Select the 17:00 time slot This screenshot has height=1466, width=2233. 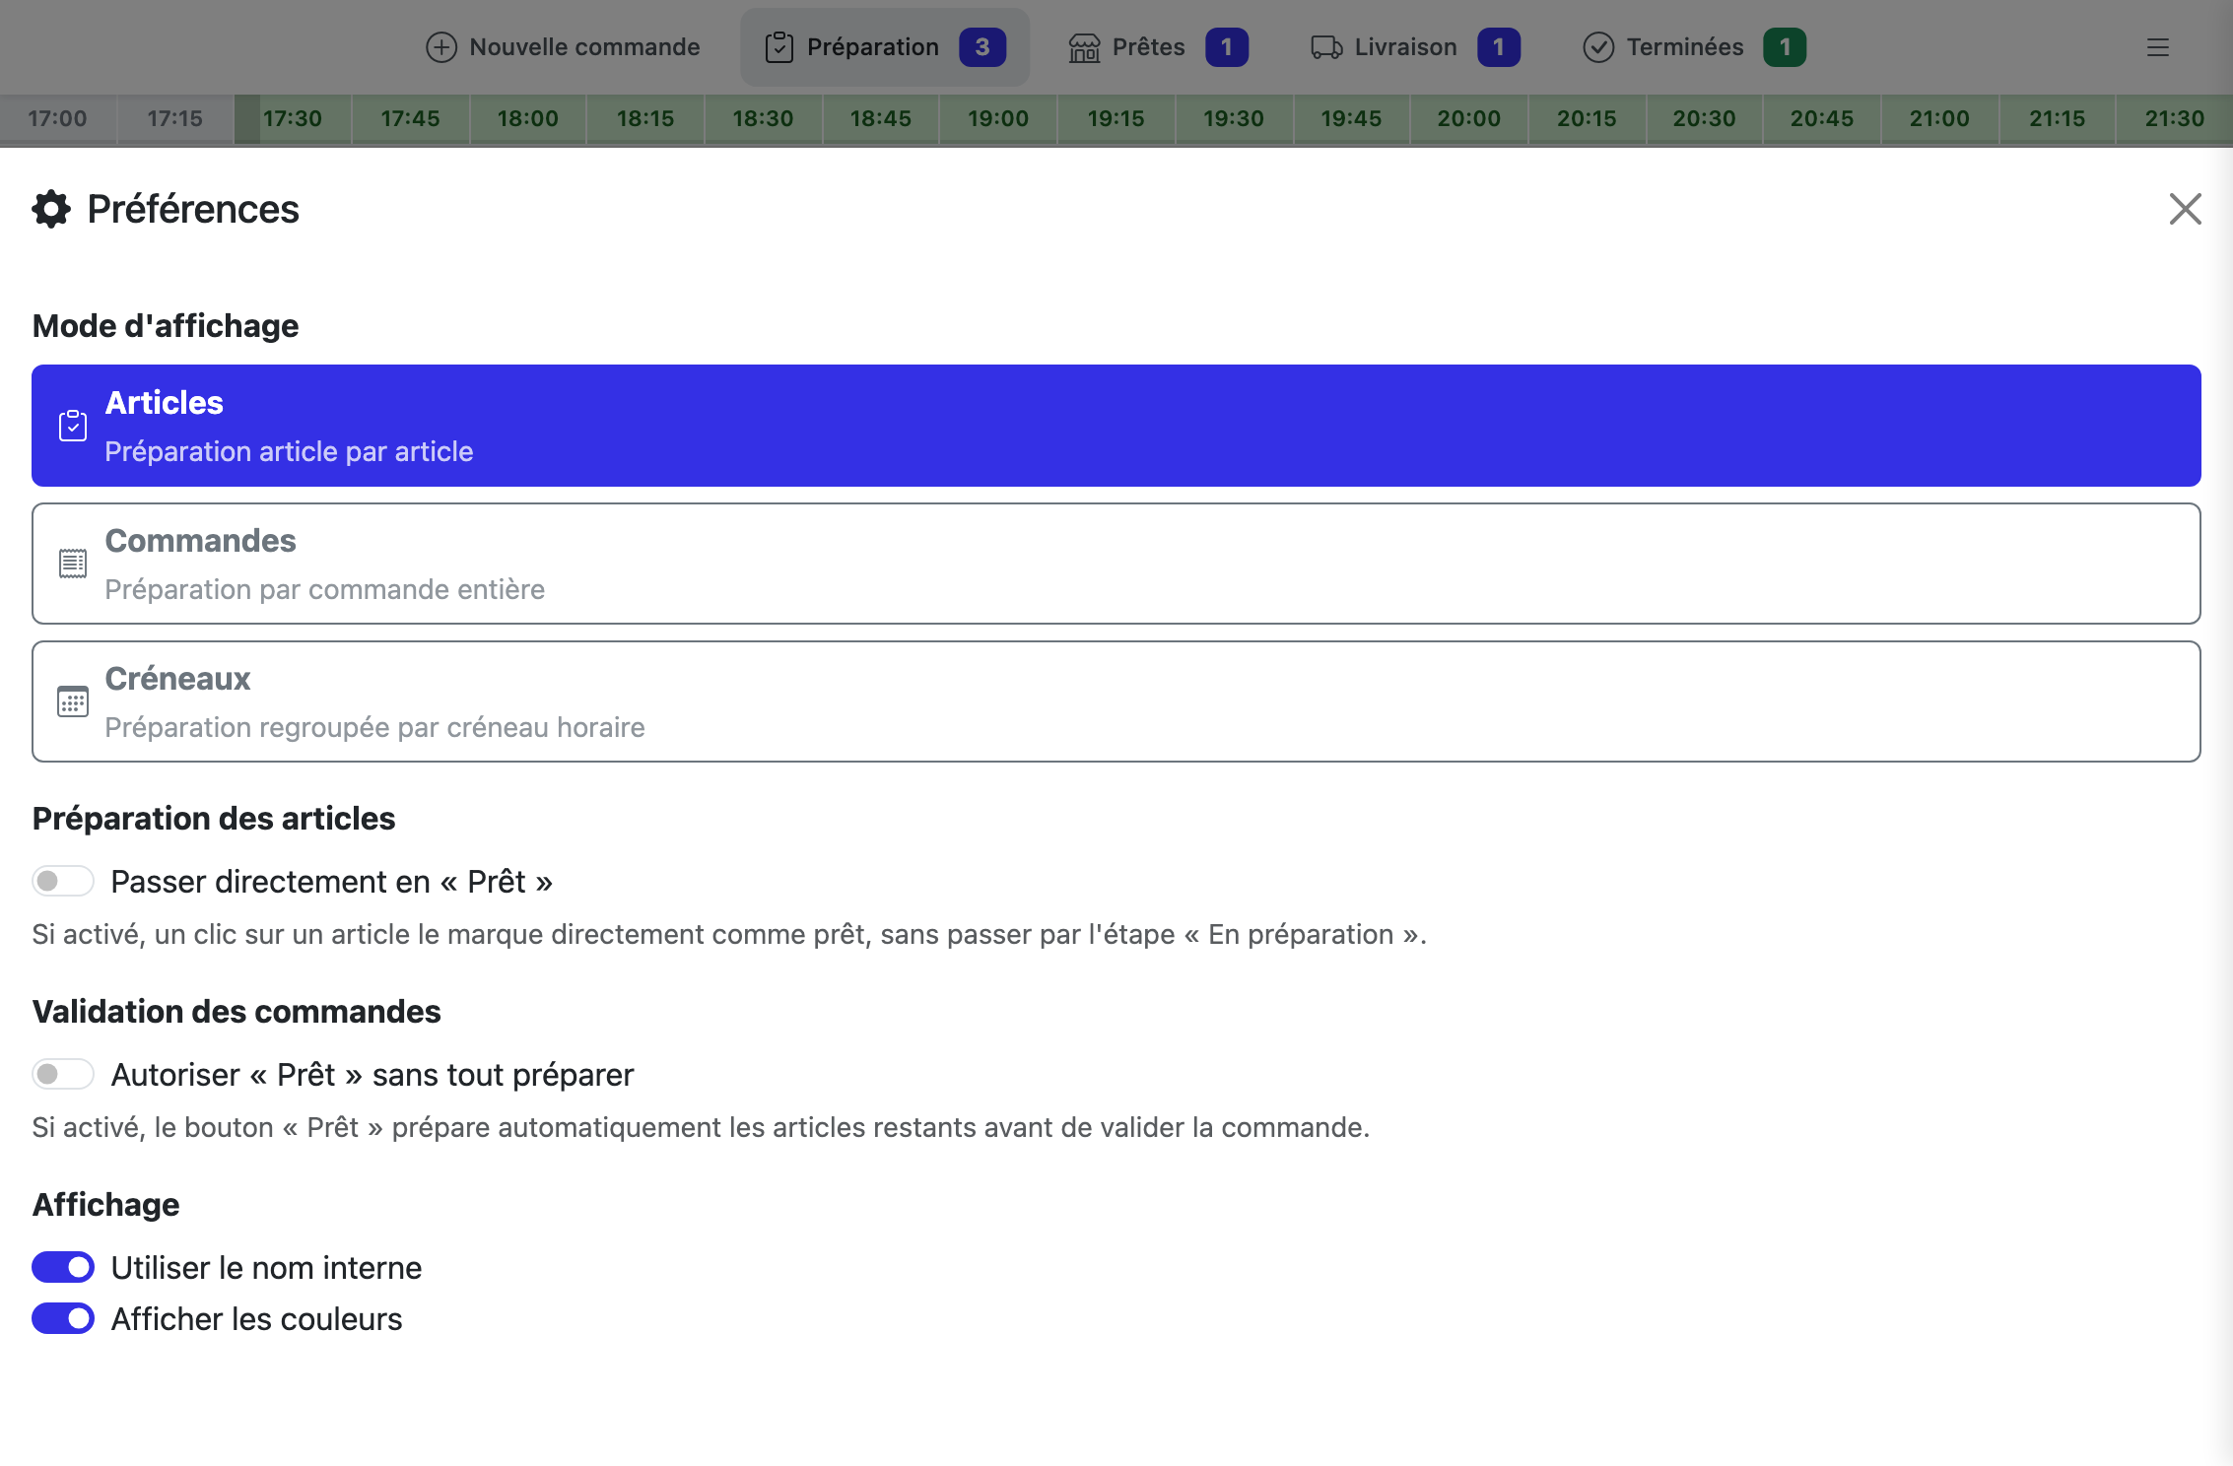[58, 119]
